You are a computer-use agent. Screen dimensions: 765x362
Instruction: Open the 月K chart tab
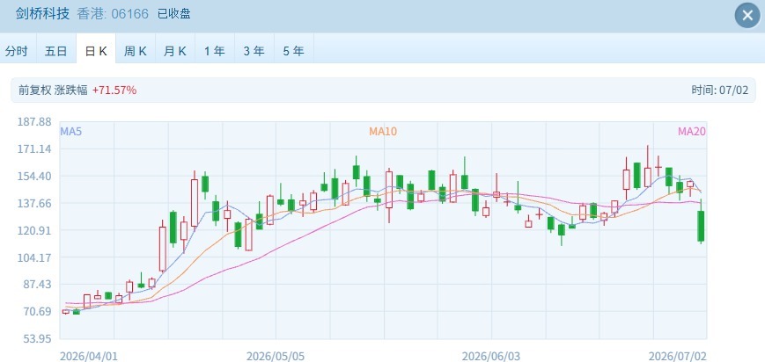point(174,51)
